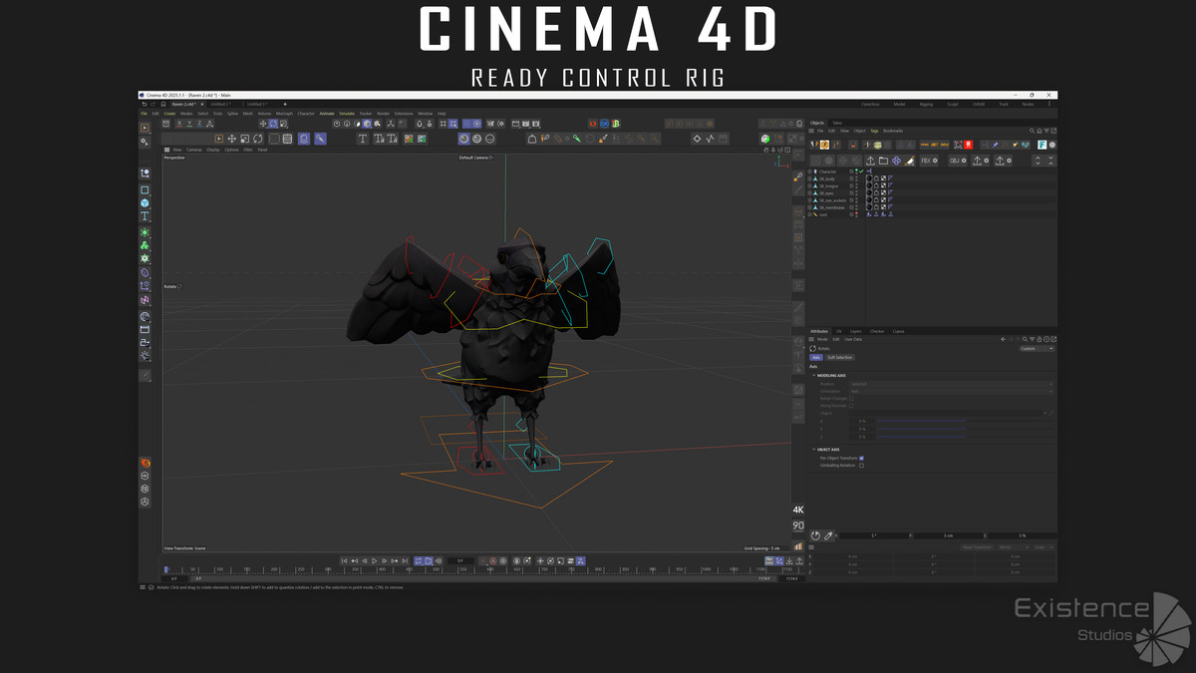Click the bar chart icon under 90
1196x673 pixels.
[x=798, y=546]
